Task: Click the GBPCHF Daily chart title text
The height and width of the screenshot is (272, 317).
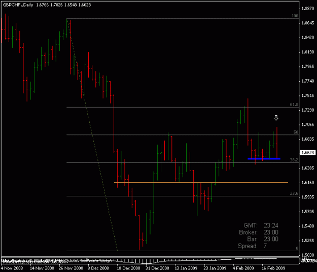Action: (x=47, y=5)
